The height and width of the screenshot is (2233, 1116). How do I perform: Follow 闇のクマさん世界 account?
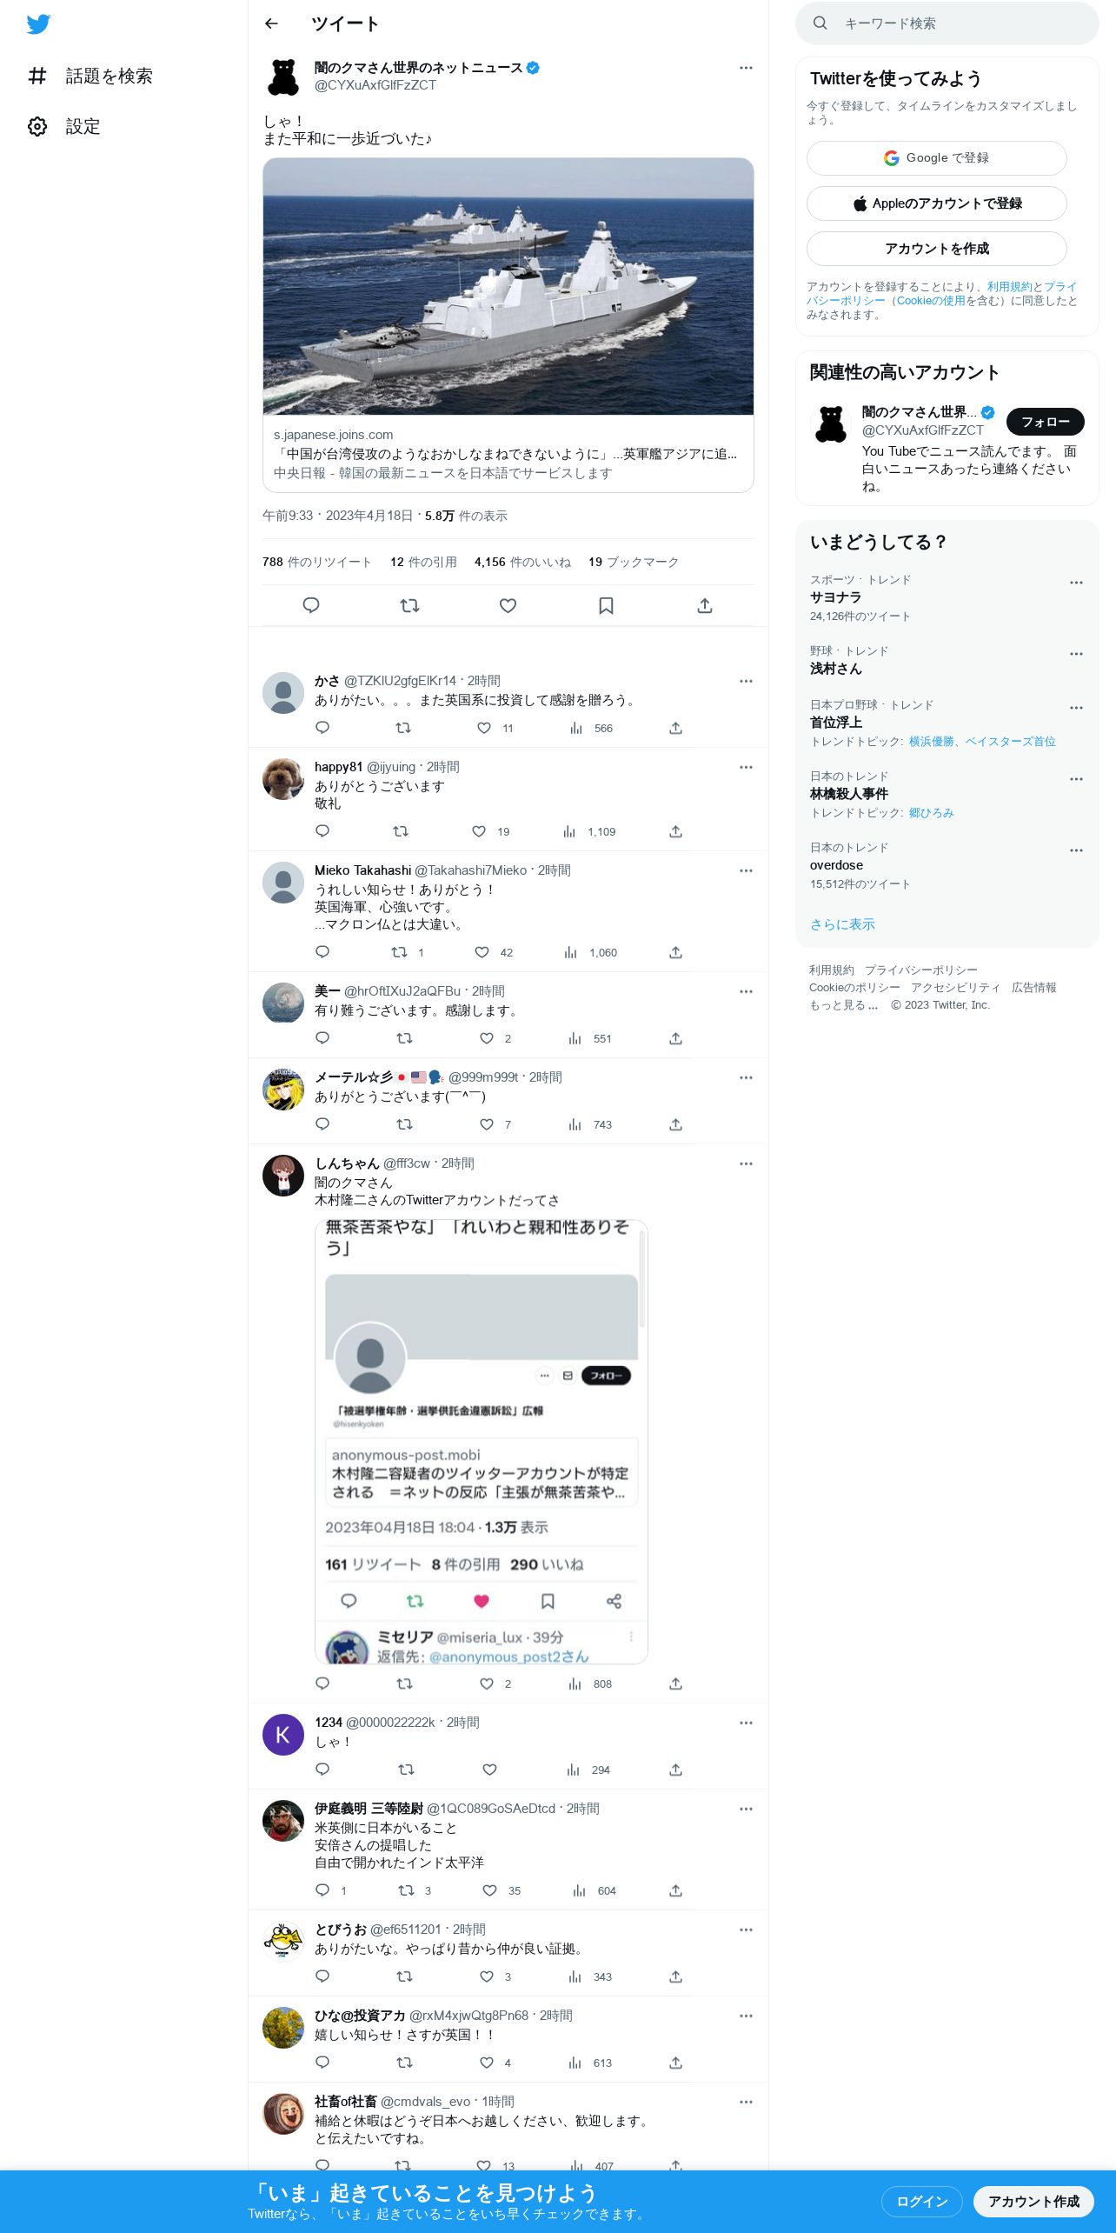(x=1046, y=422)
